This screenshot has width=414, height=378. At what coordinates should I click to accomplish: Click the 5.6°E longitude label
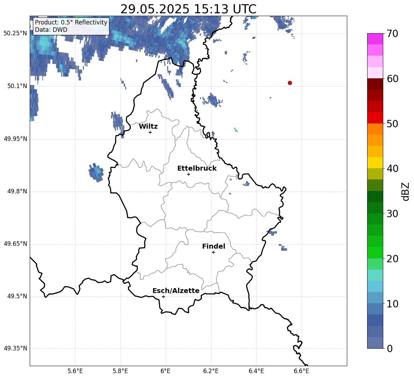click(x=75, y=371)
